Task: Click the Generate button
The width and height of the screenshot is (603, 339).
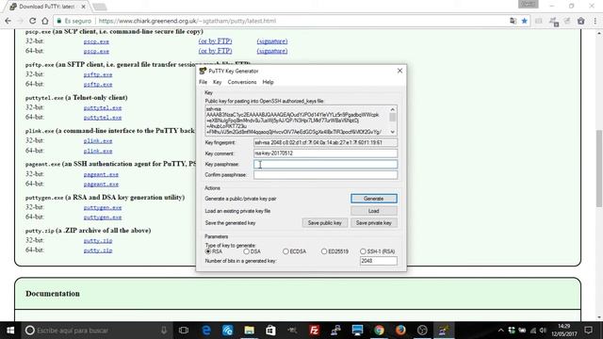Action: pos(374,199)
